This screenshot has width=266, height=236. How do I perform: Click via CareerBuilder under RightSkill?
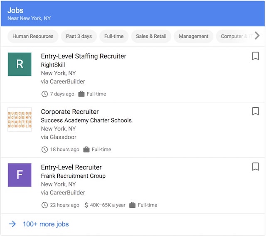click(x=63, y=81)
